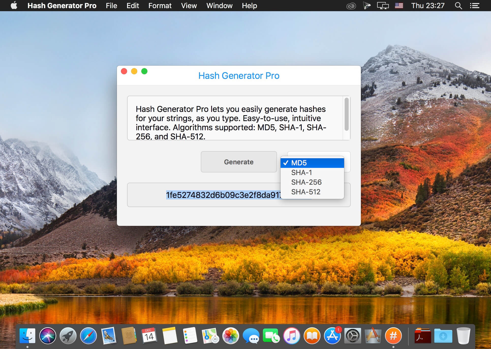Click Creative Cloud icon in menu bar
Screen dimensions: 491x349
[351, 6]
